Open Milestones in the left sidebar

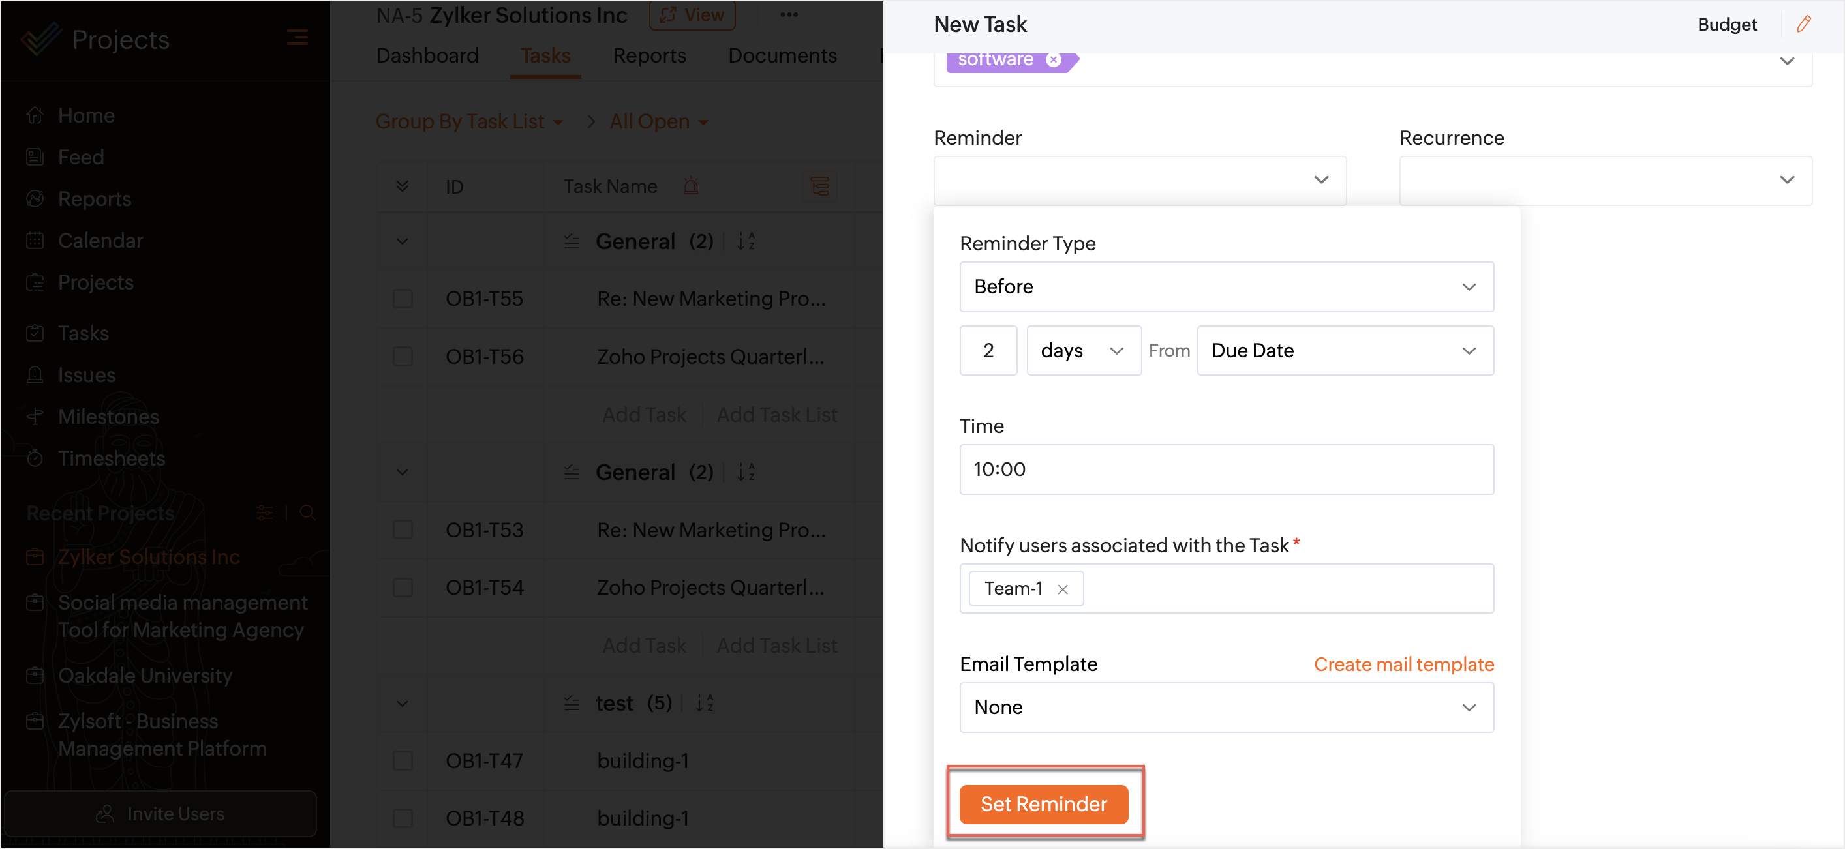108,417
